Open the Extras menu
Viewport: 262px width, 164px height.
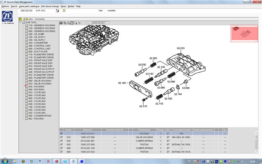click(x=63, y=7)
